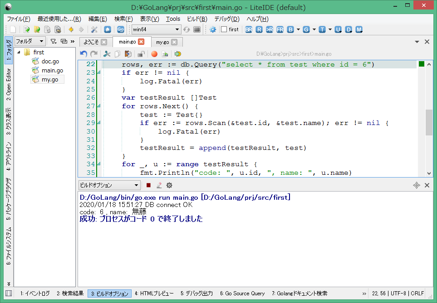Toggle the "first" checkbox in the toolbar
The height and width of the screenshot is (303, 437).
224,29
